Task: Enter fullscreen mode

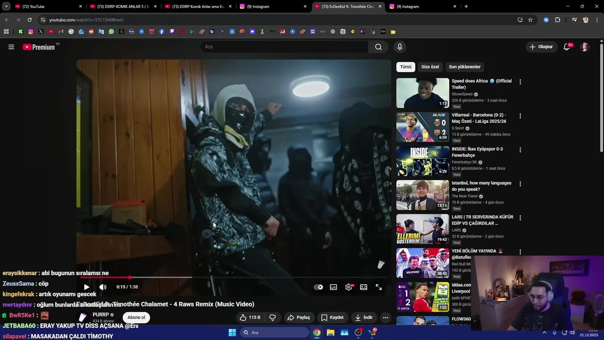Action: coord(378,287)
